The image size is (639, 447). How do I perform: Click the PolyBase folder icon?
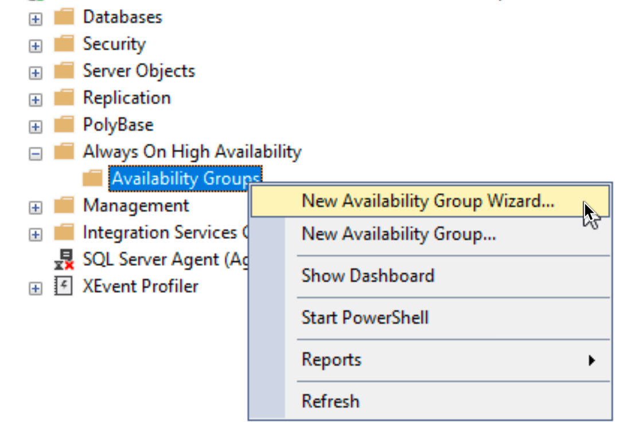64,124
